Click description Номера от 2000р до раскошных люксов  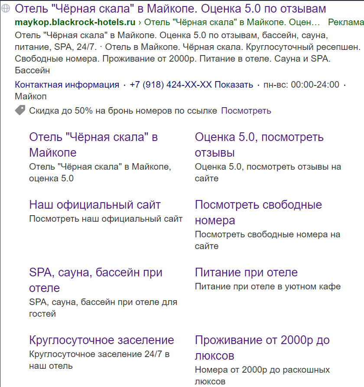coord(262,375)
